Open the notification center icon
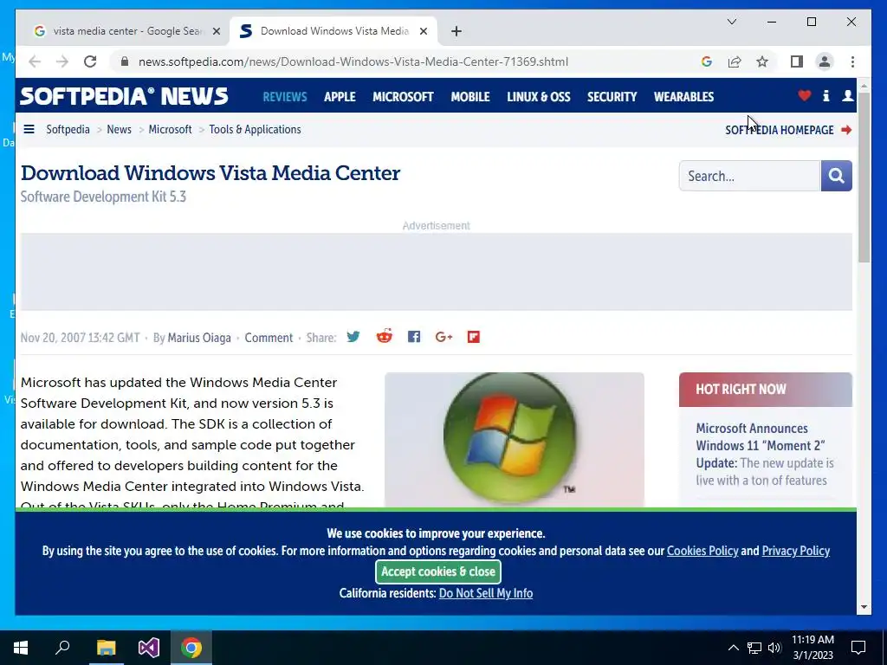This screenshot has width=887, height=665. coord(858,648)
